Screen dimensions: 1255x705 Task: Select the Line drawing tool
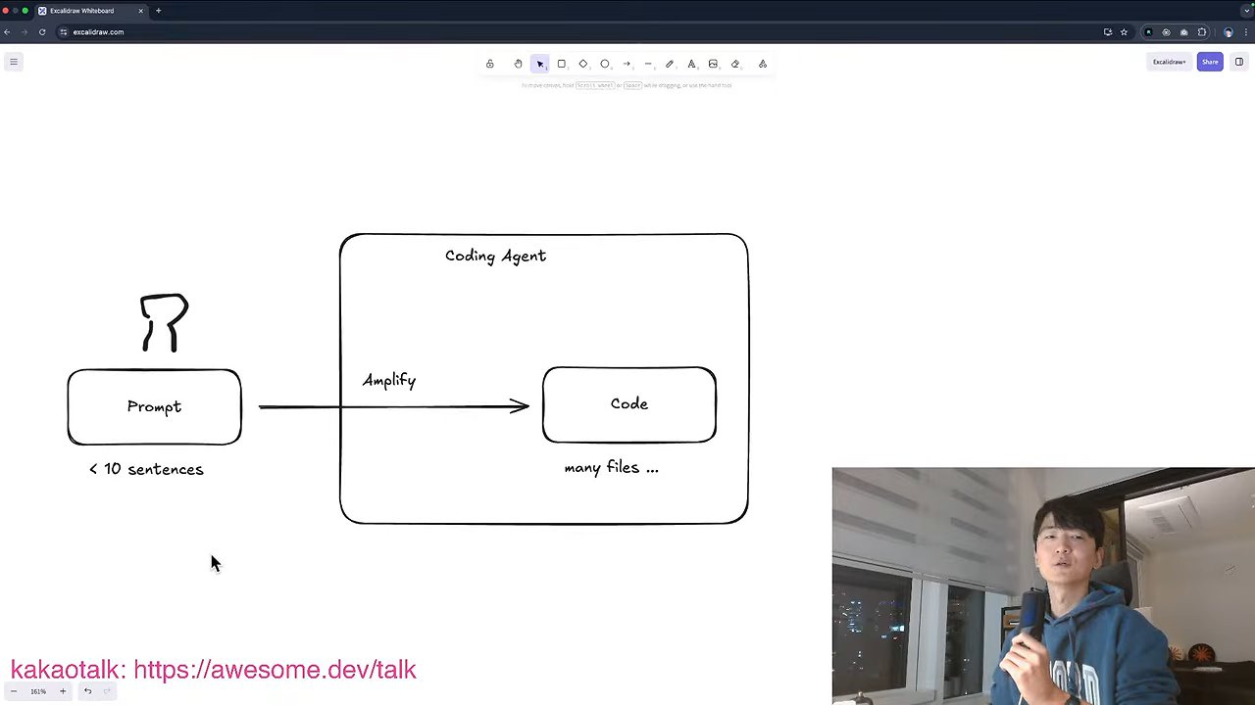(648, 64)
